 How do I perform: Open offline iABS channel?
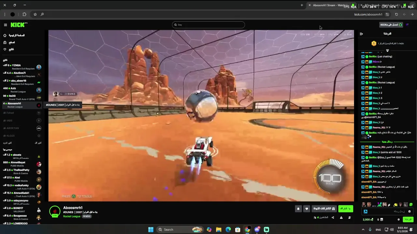22,121
